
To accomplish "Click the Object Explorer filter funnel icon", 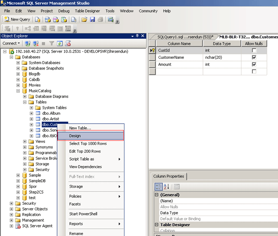I will [51, 43].
